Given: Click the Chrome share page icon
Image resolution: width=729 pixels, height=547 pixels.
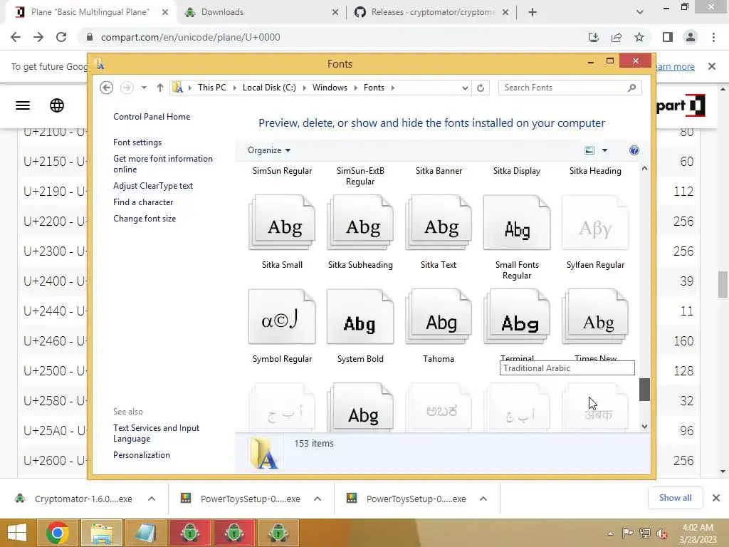Looking at the screenshot, I should 617,37.
